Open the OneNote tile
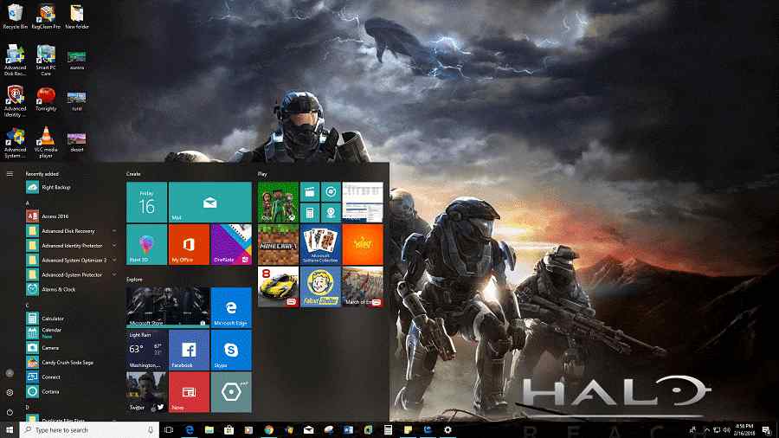Viewport: 779px width, 438px height. click(231, 244)
